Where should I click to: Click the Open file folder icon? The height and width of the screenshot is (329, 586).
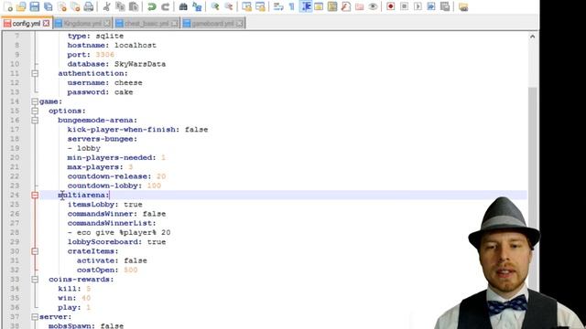(x=21, y=6)
